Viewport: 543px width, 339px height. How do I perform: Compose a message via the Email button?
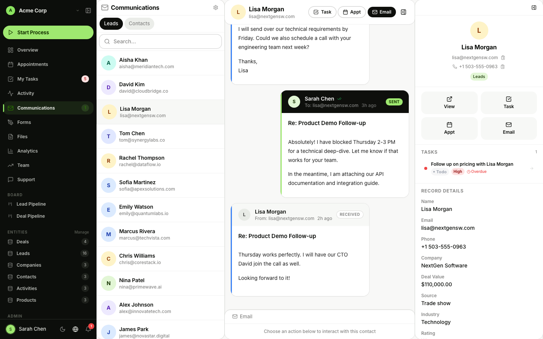[x=382, y=12]
